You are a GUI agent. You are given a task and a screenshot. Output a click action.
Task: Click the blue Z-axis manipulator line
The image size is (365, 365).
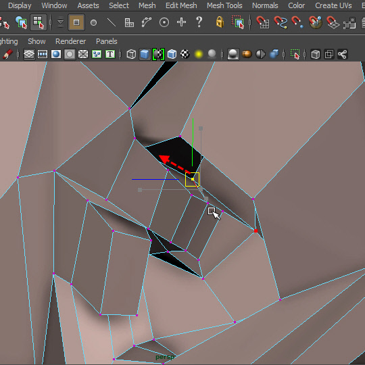pos(155,180)
